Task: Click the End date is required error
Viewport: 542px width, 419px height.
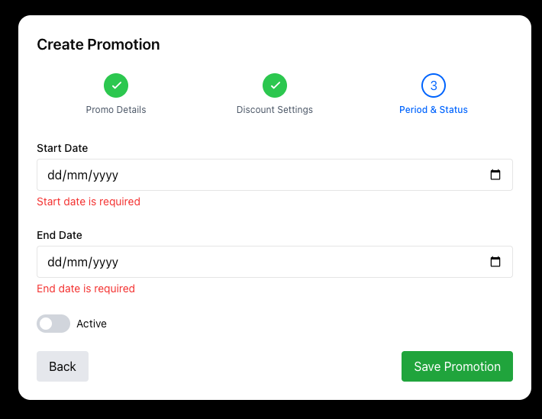Action: point(85,288)
